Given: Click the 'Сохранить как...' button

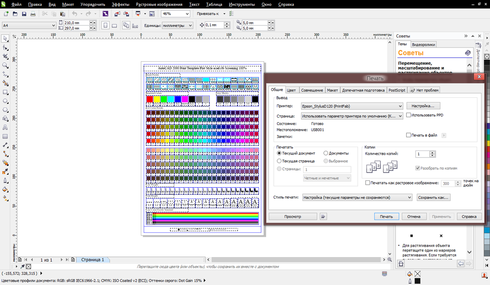Looking at the screenshot, I should click(x=433, y=197).
